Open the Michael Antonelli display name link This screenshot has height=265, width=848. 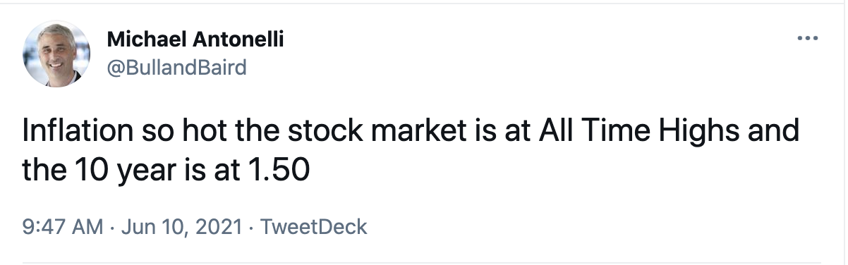195,39
